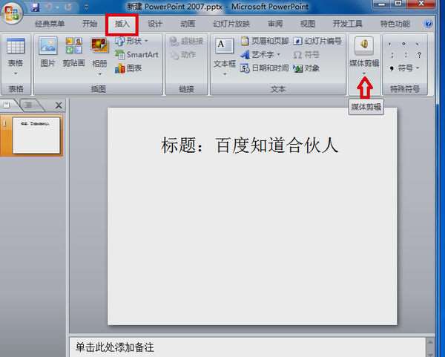Open the quick access toolbar customize arrow
The width and height of the screenshot is (445, 357).
pos(86,7)
